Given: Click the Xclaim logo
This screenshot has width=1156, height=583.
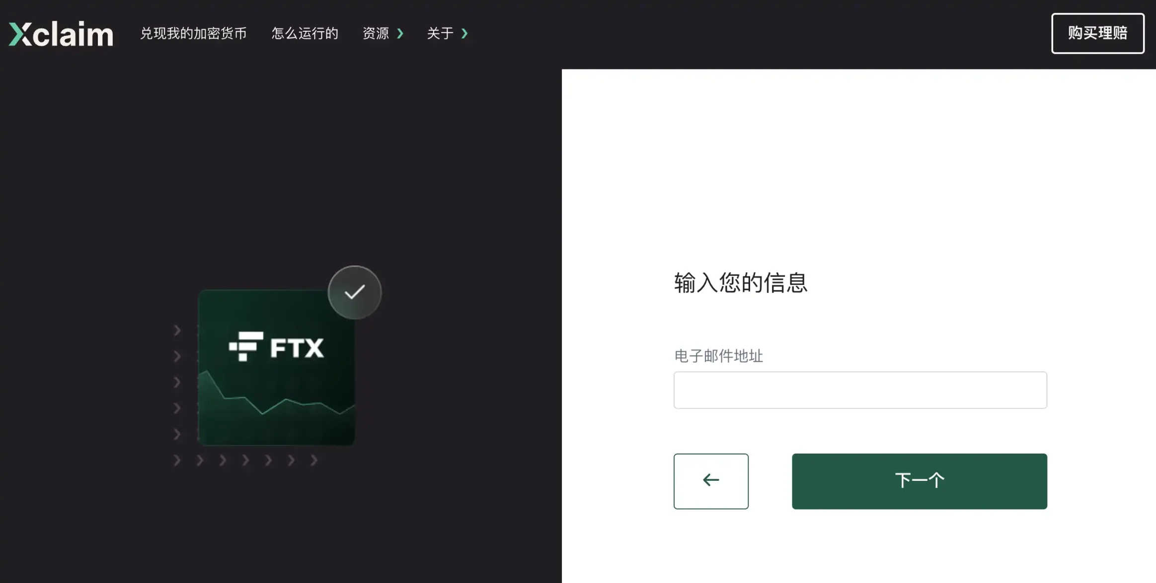Looking at the screenshot, I should (60, 33).
